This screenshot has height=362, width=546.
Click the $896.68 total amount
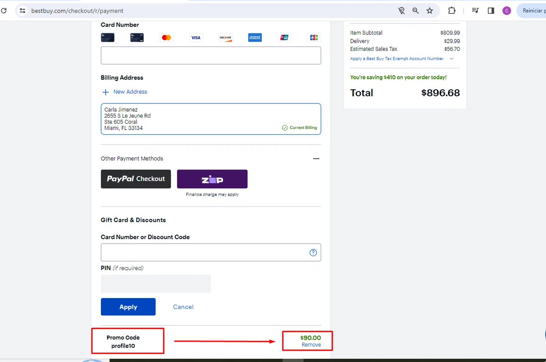[x=440, y=93]
